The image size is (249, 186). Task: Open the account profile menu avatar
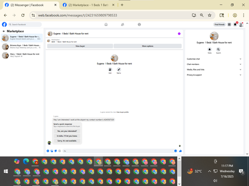click(x=241, y=24)
